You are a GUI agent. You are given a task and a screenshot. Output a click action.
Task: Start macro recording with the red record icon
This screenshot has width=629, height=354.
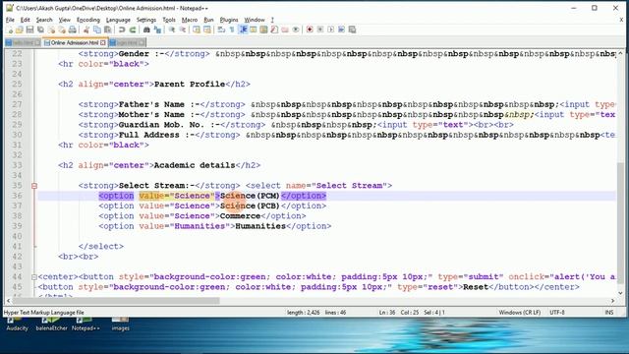[x=310, y=29]
